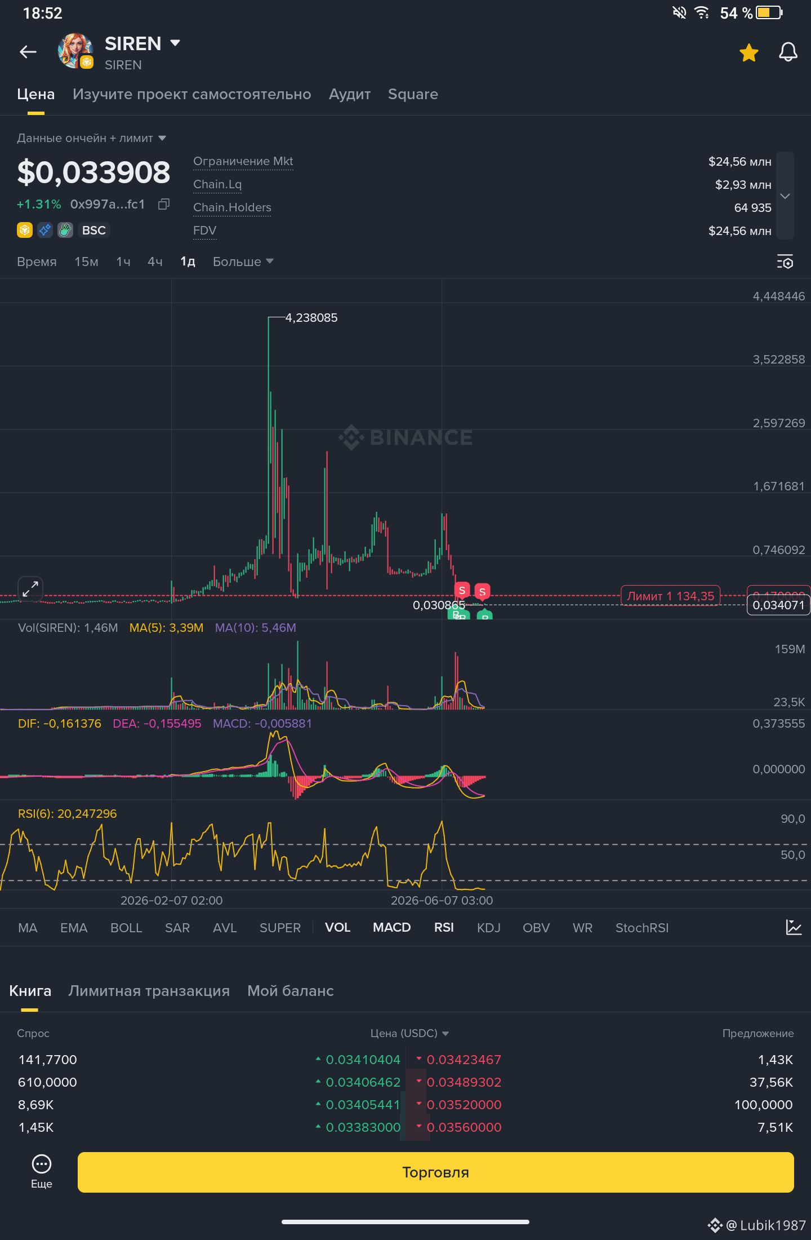The image size is (811, 1240).
Task: Tap the muted notifications status icon
Action: (680, 12)
